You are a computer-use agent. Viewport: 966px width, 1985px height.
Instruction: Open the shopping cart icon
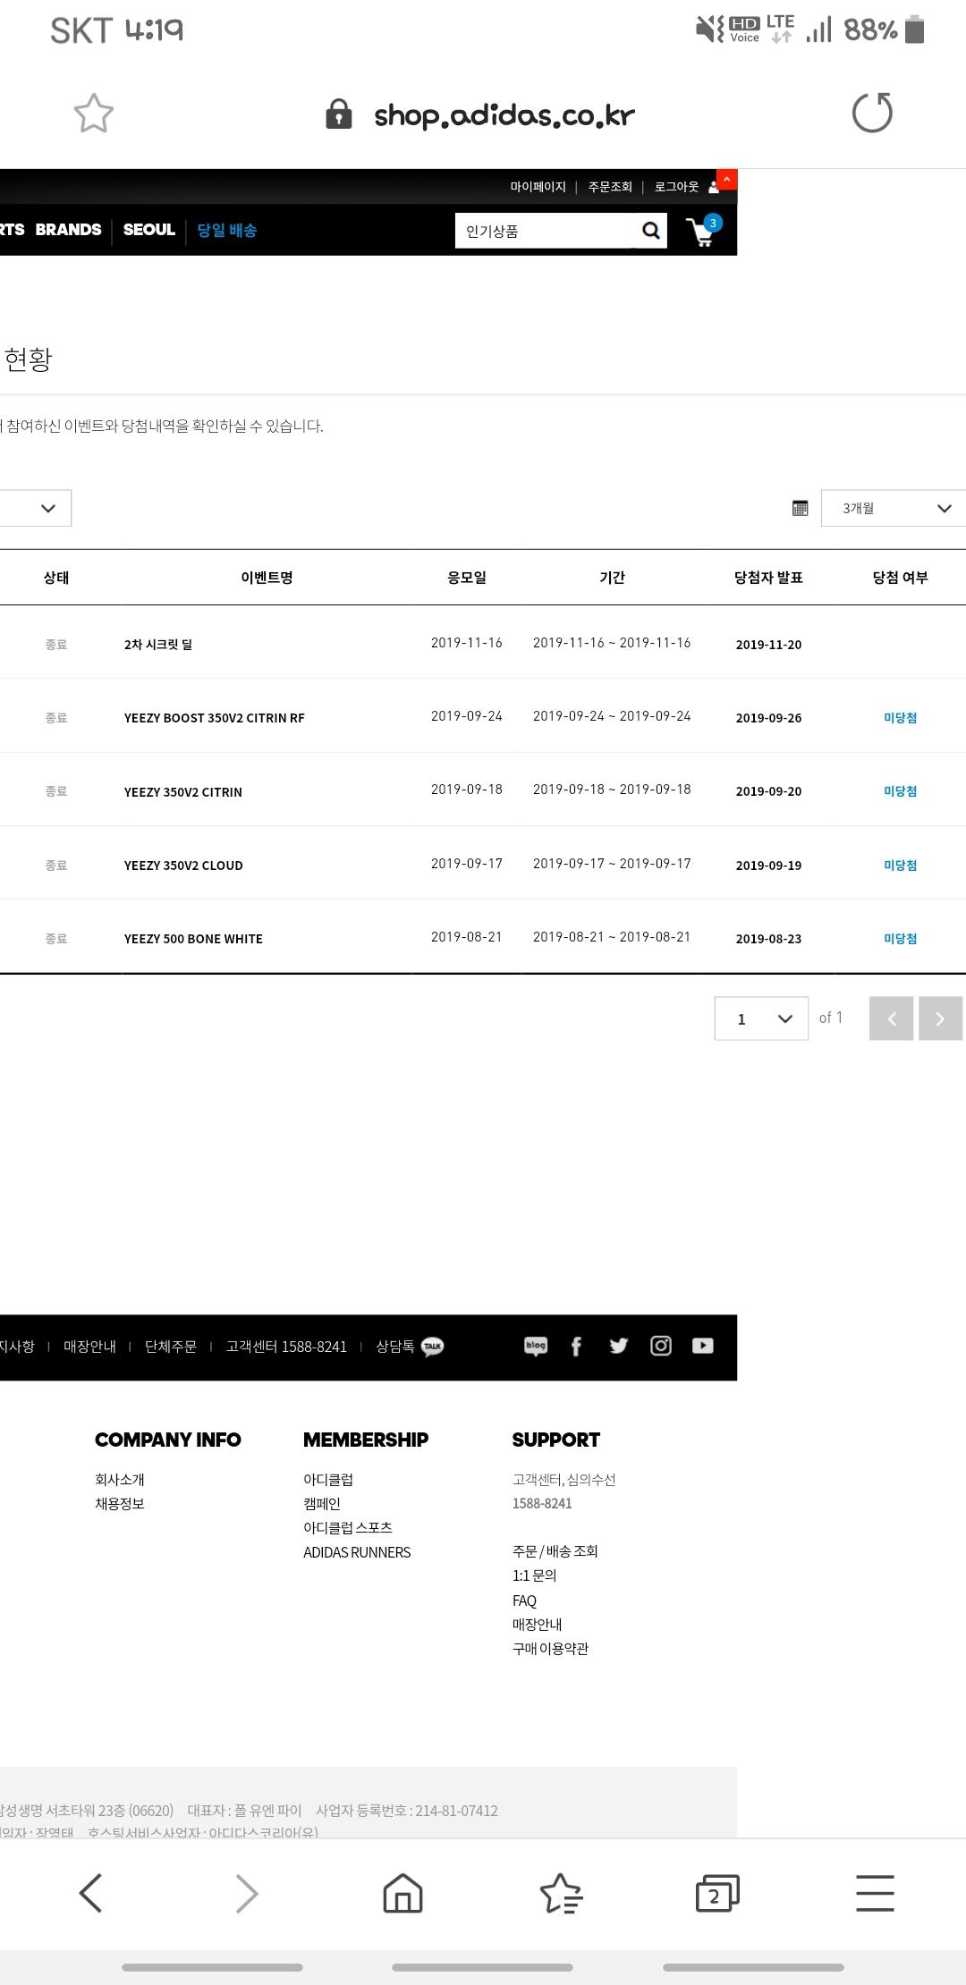click(703, 232)
